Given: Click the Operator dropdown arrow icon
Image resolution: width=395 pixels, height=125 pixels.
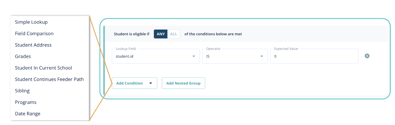Looking at the screenshot, I should (x=262, y=56).
